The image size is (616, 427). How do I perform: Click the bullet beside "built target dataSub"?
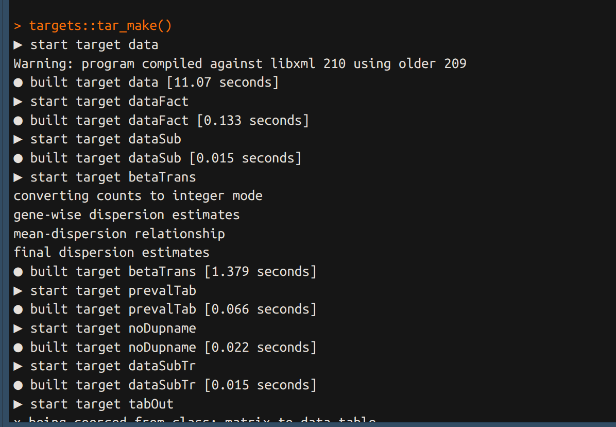click(18, 158)
